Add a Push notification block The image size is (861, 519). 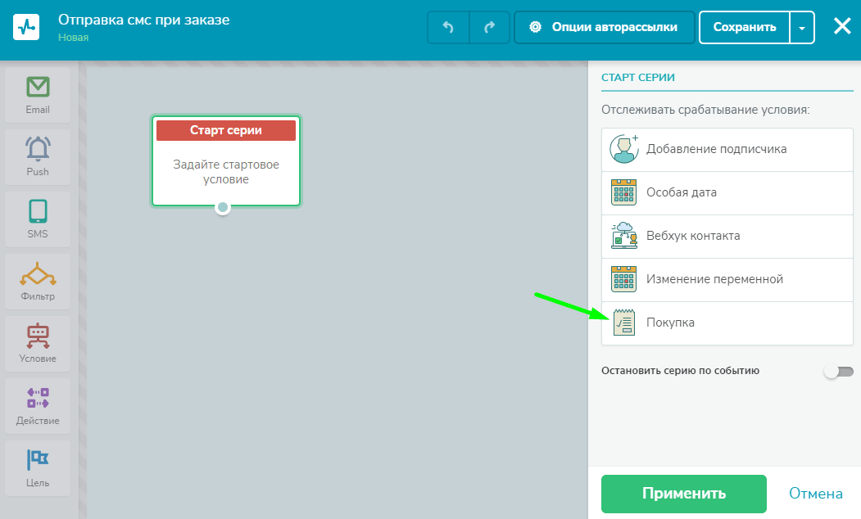(38, 157)
